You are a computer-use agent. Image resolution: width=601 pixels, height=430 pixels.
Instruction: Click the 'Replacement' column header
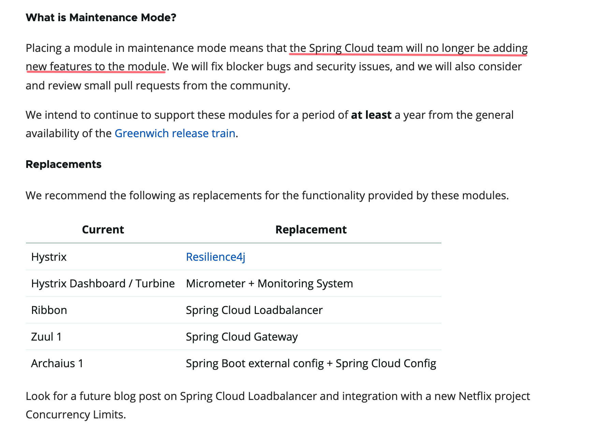pyautogui.click(x=311, y=230)
